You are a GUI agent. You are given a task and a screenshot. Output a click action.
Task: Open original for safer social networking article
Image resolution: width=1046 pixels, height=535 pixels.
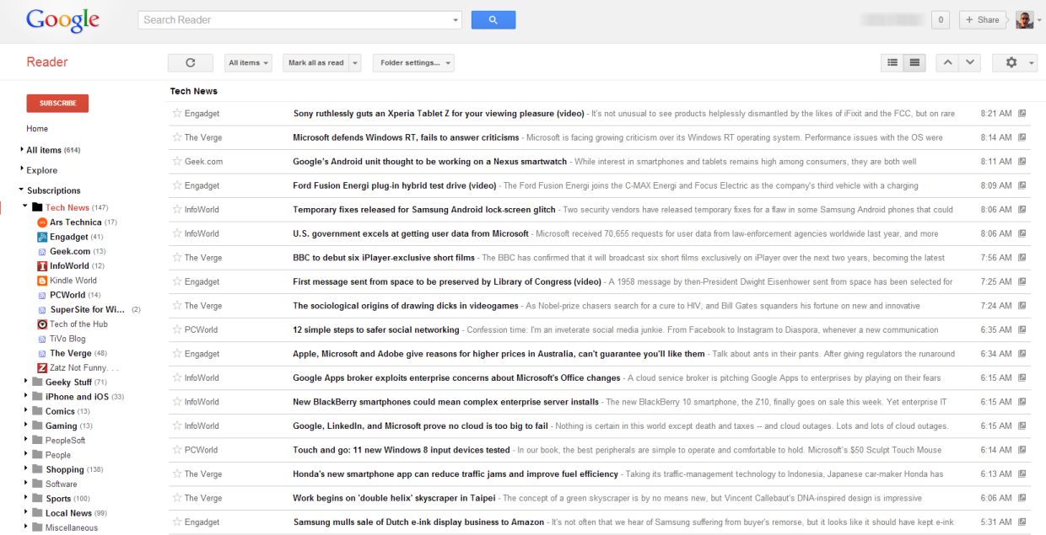point(1022,329)
